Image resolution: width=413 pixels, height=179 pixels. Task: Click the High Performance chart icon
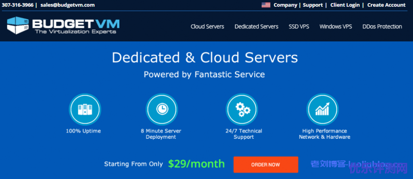point(322,109)
